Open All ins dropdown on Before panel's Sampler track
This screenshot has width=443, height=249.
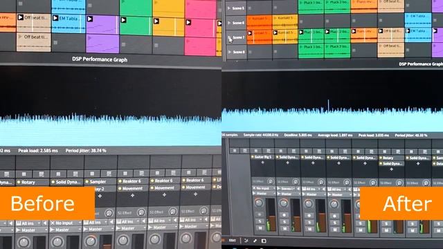tap(96, 223)
